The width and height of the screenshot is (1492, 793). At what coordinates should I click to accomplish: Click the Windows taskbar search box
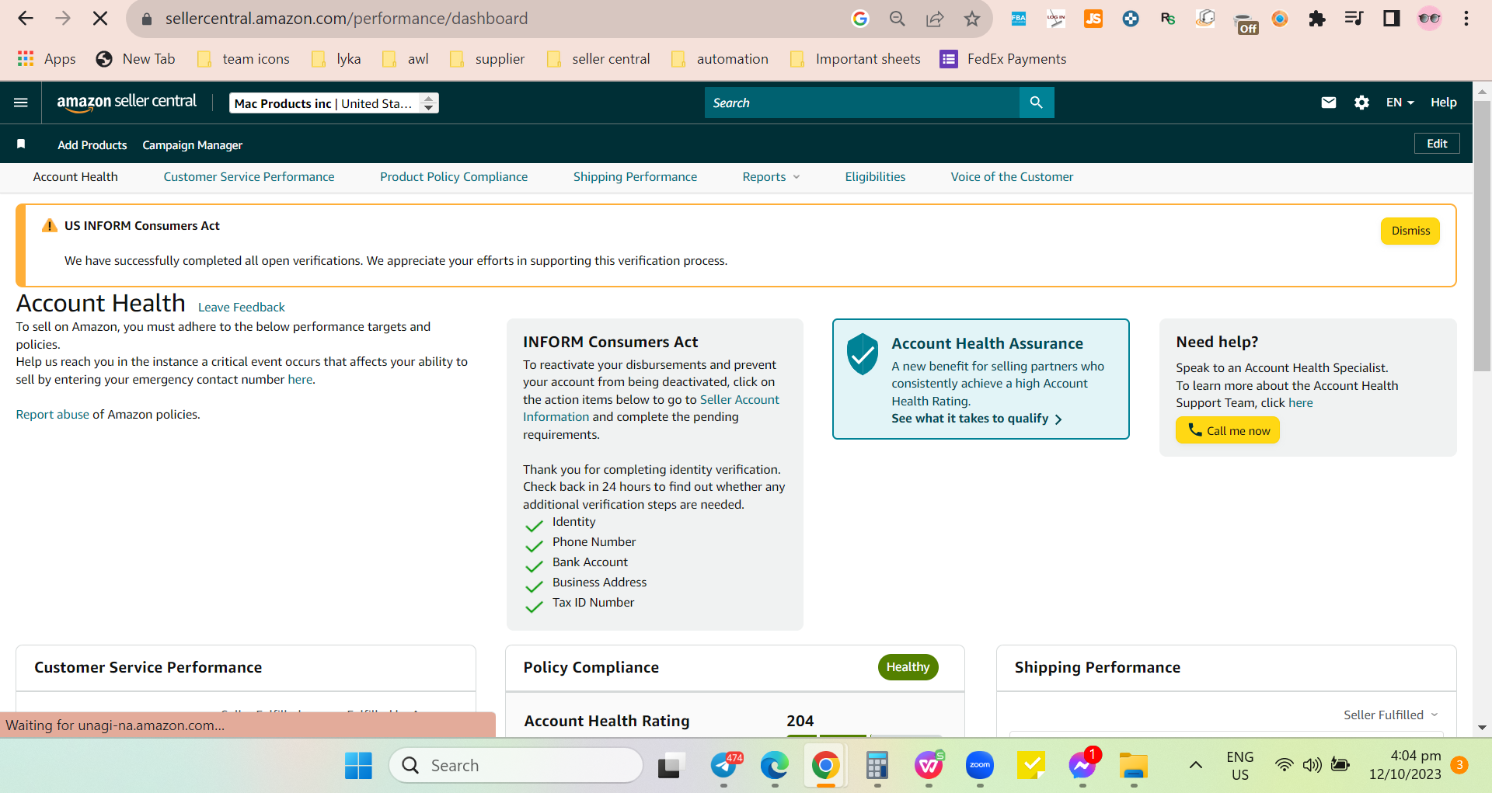coord(516,766)
